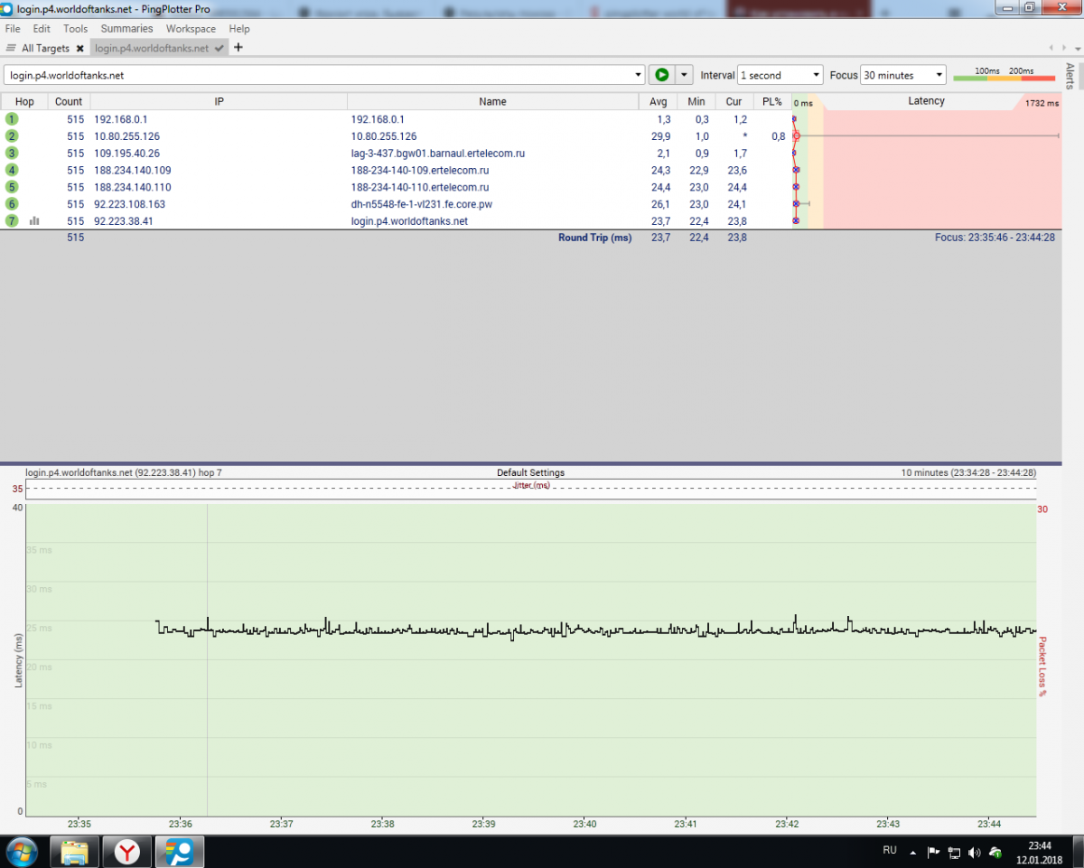Click the green start trace play button

click(661, 75)
